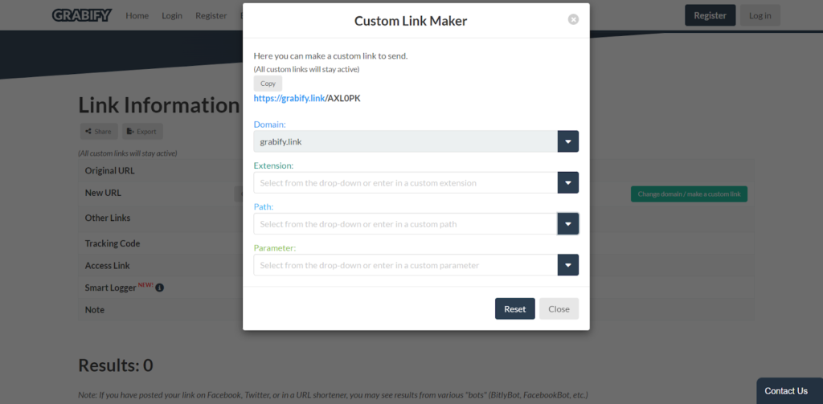
Task: Focus the custom extension input field
Action: (405, 182)
